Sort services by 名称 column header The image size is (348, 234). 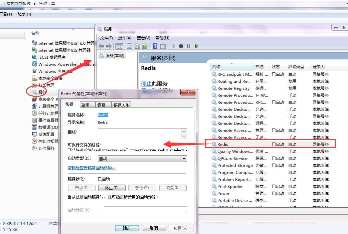231,66
